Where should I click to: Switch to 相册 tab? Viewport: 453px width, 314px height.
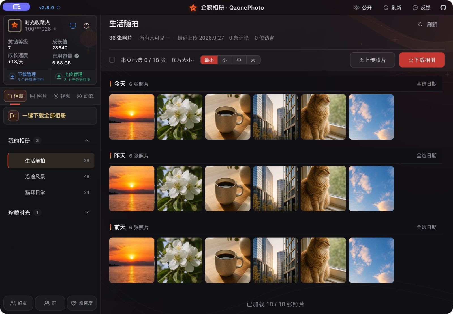(x=15, y=96)
